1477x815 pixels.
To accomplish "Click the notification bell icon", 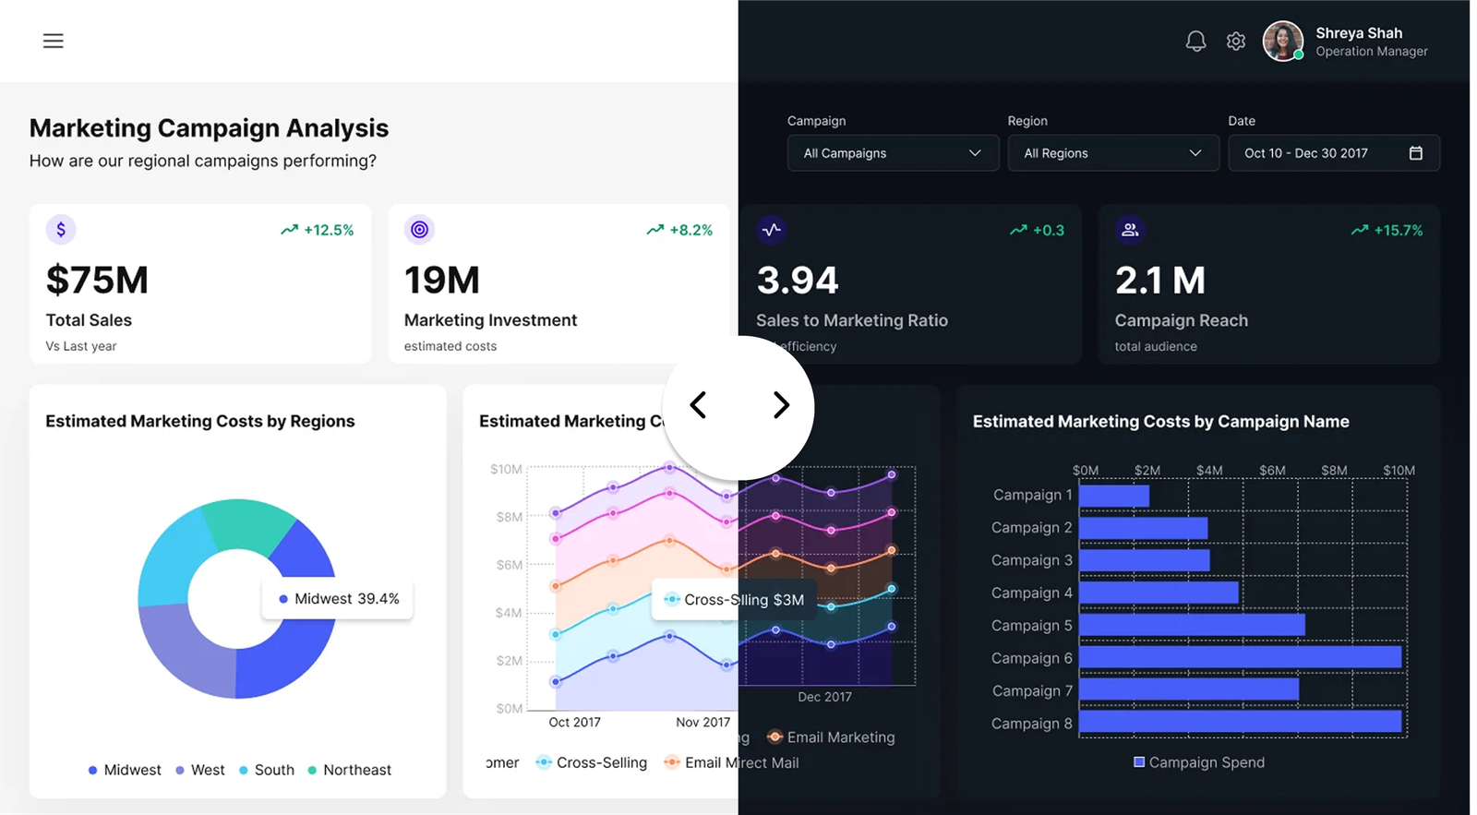I will point(1195,41).
